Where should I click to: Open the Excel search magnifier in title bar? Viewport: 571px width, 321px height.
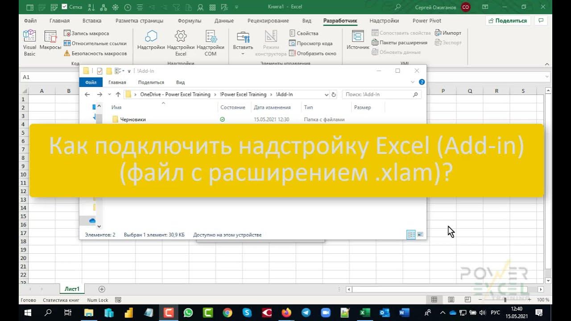pos(398,7)
